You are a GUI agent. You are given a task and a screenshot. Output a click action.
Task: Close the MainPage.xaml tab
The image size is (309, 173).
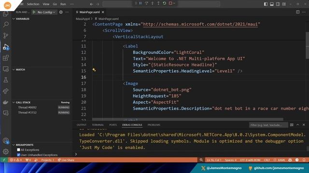click(103, 12)
